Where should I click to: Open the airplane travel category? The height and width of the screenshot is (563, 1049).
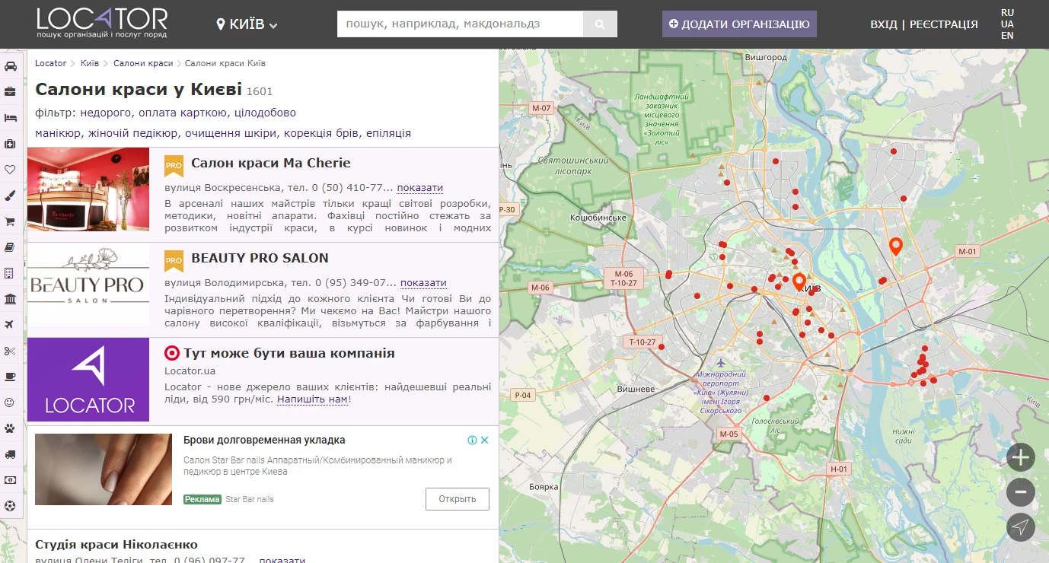click(x=10, y=325)
